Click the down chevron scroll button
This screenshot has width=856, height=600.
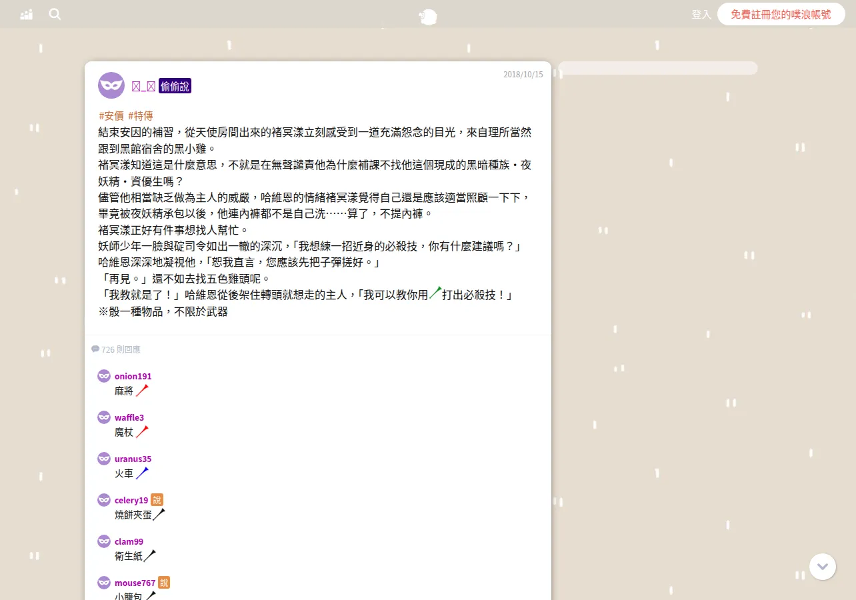(x=823, y=567)
